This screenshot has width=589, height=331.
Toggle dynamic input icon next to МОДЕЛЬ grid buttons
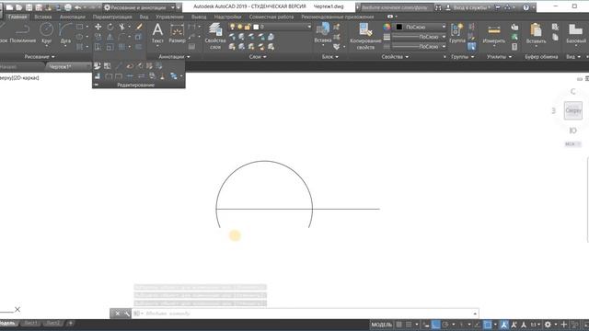425,325
